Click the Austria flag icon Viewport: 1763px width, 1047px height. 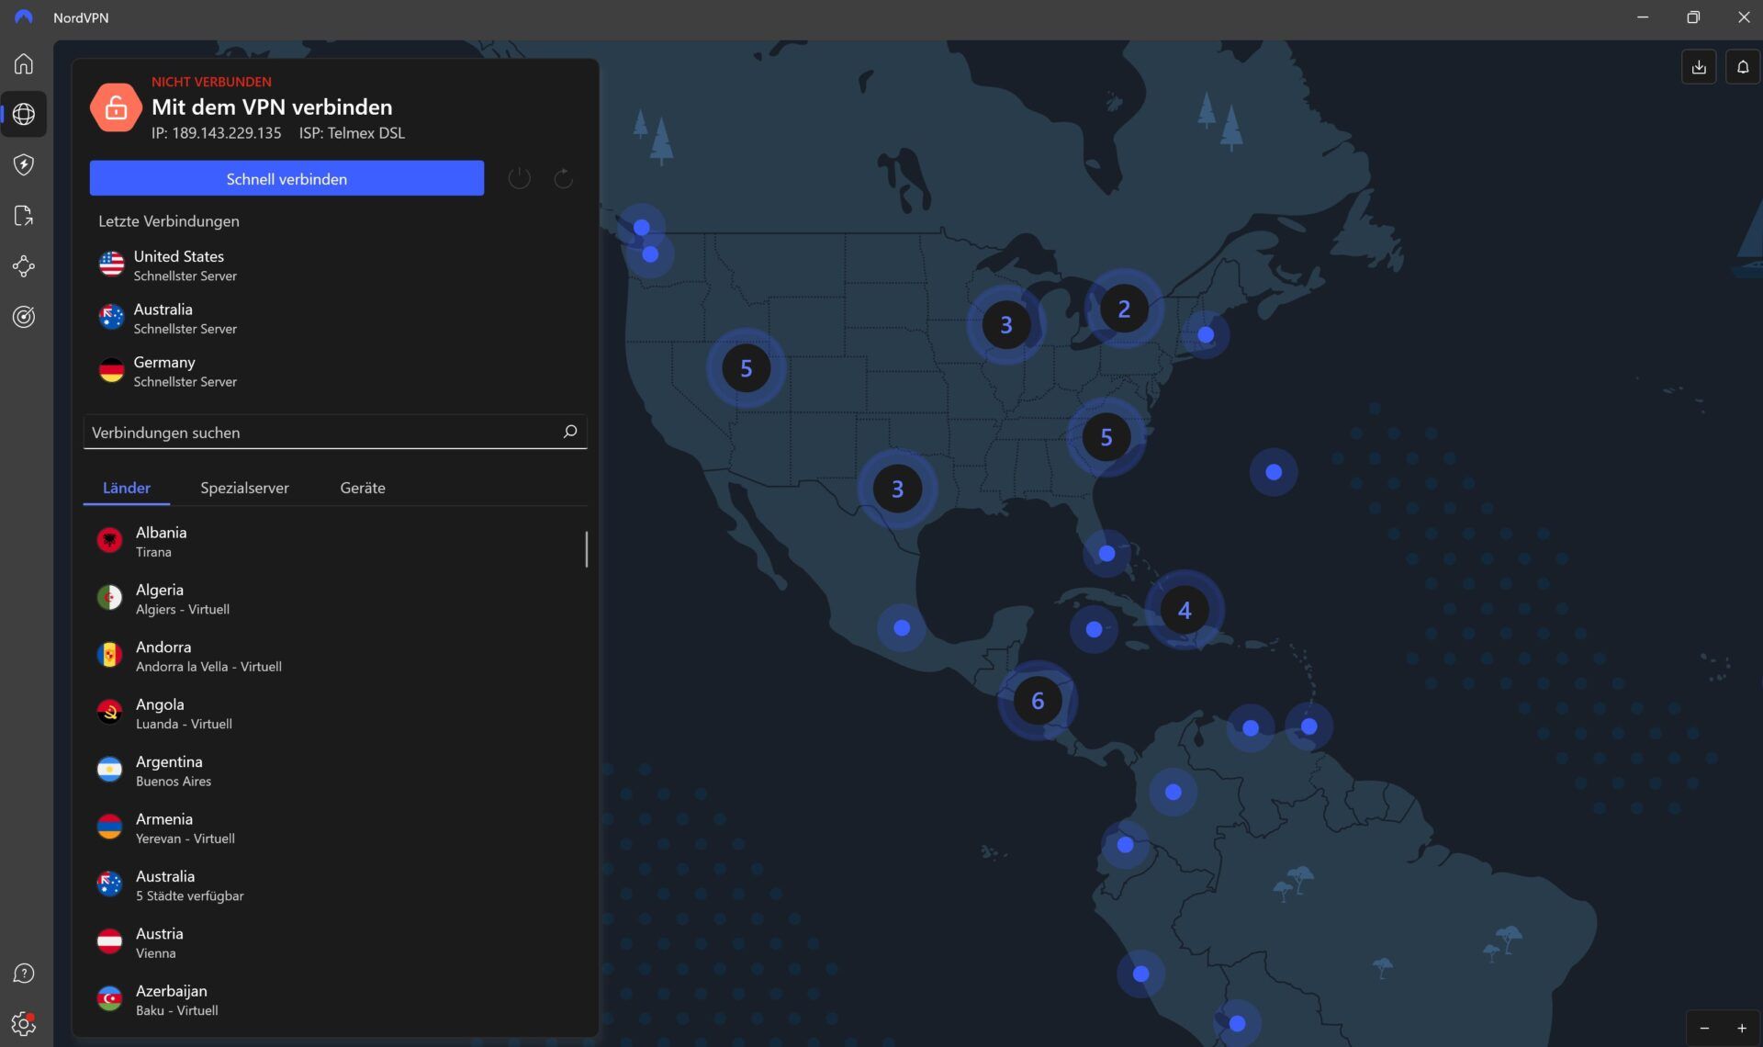[109, 942]
